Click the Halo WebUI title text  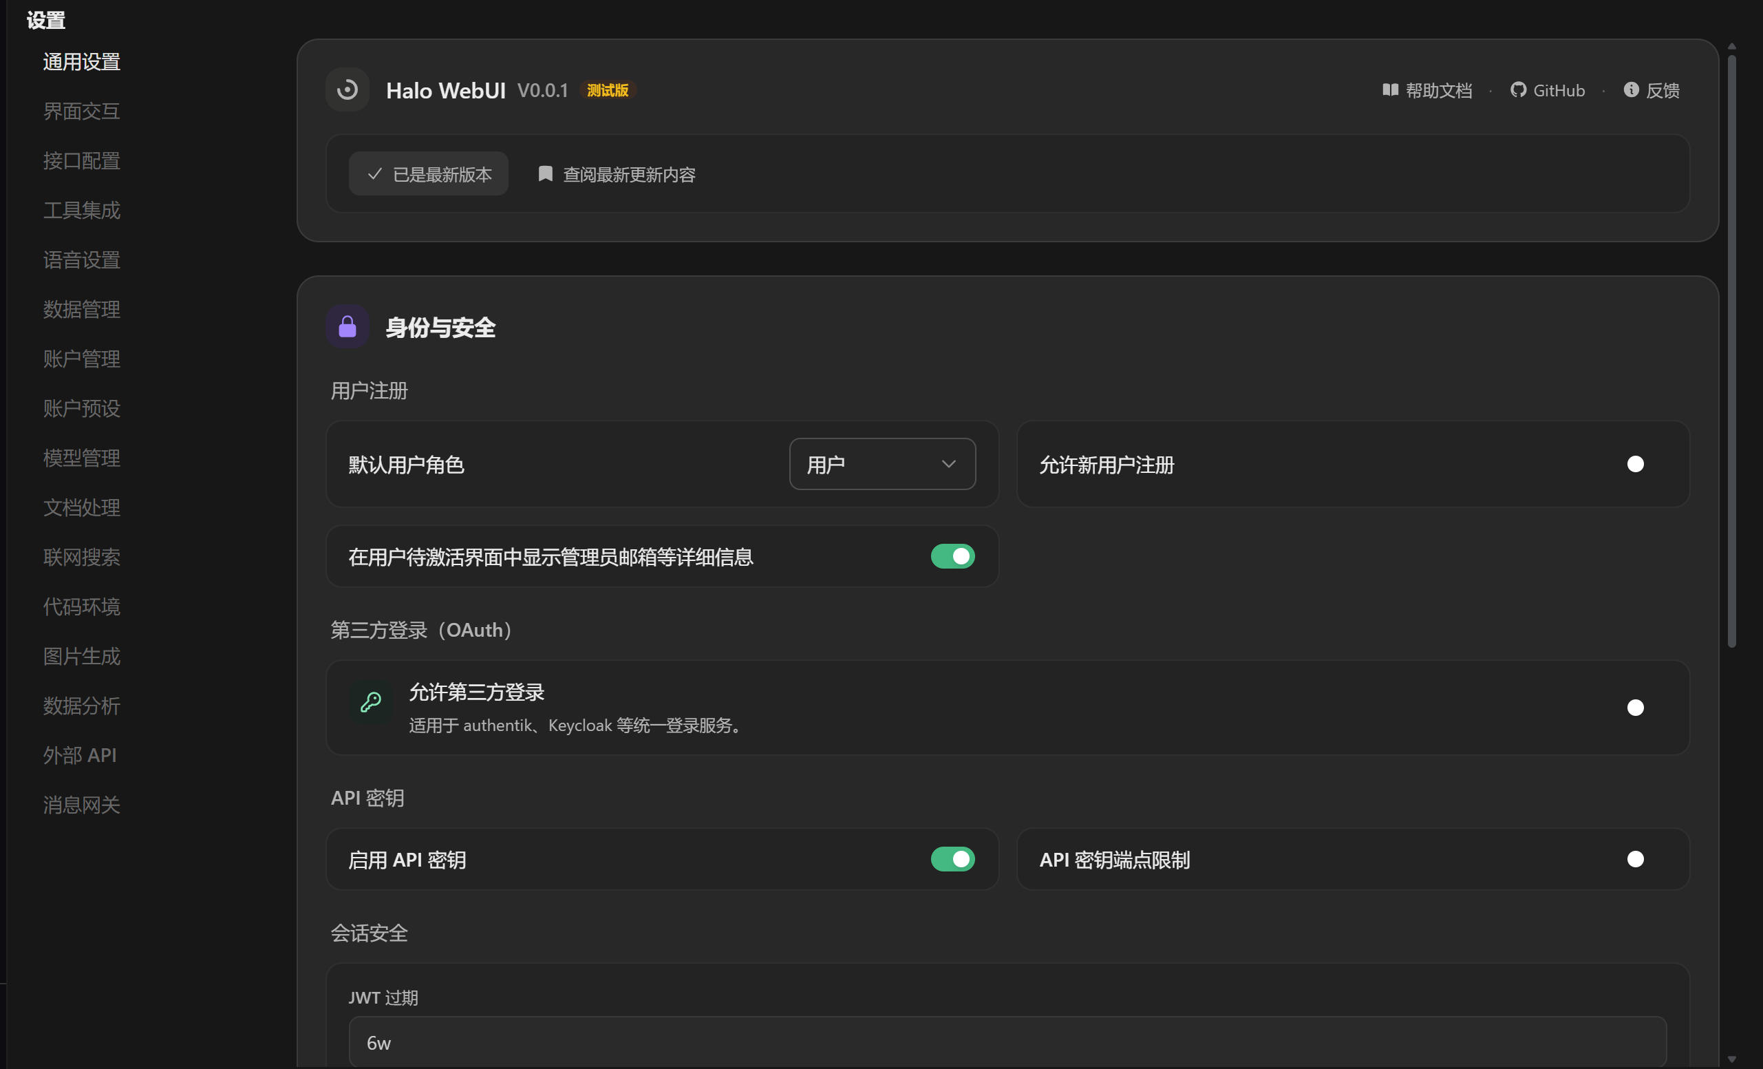click(446, 91)
